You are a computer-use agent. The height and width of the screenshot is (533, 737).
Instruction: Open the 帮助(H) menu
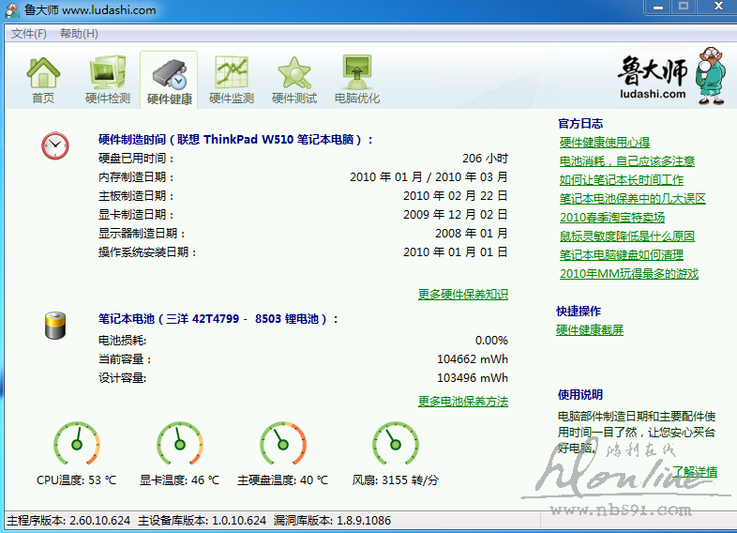[79, 34]
